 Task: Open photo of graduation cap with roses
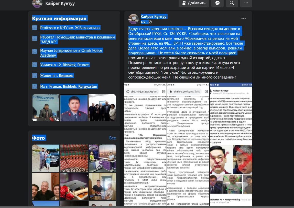[74, 186]
